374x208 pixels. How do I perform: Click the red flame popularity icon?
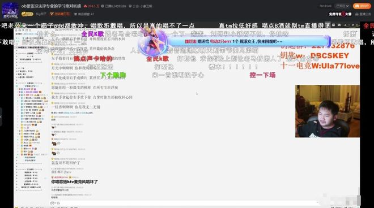click(x=85, y=6)
